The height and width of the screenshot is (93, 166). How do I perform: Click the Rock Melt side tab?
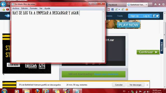162,47
